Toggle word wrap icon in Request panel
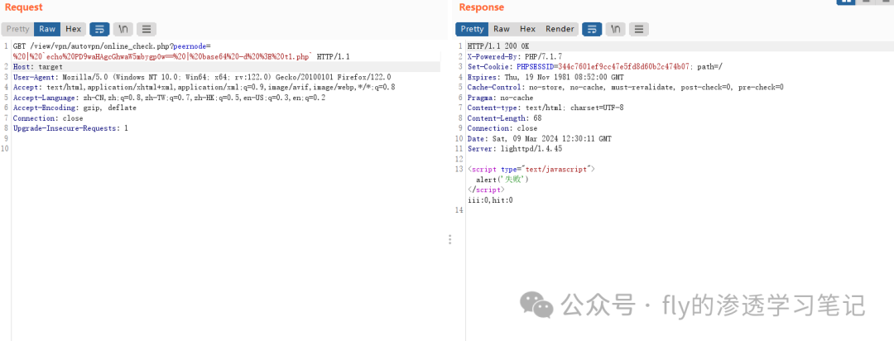 tap(99, 29)
